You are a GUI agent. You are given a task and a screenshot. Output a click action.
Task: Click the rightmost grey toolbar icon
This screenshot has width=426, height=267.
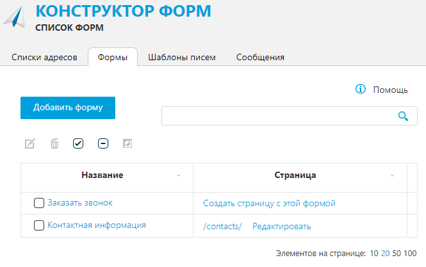pyautogui.click(x=127, y=143)
